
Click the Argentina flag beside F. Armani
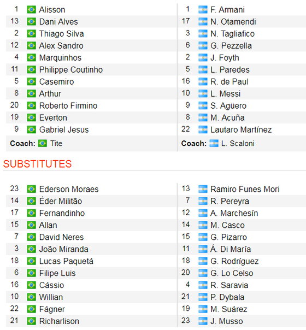pos(203,10)
